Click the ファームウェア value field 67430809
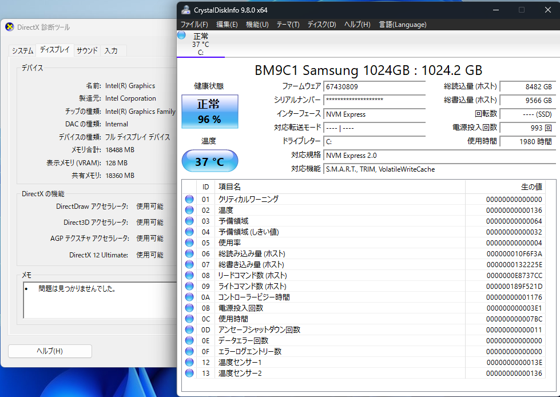The width and height of the screenshot is (560, 397). [x=374, y=86]
